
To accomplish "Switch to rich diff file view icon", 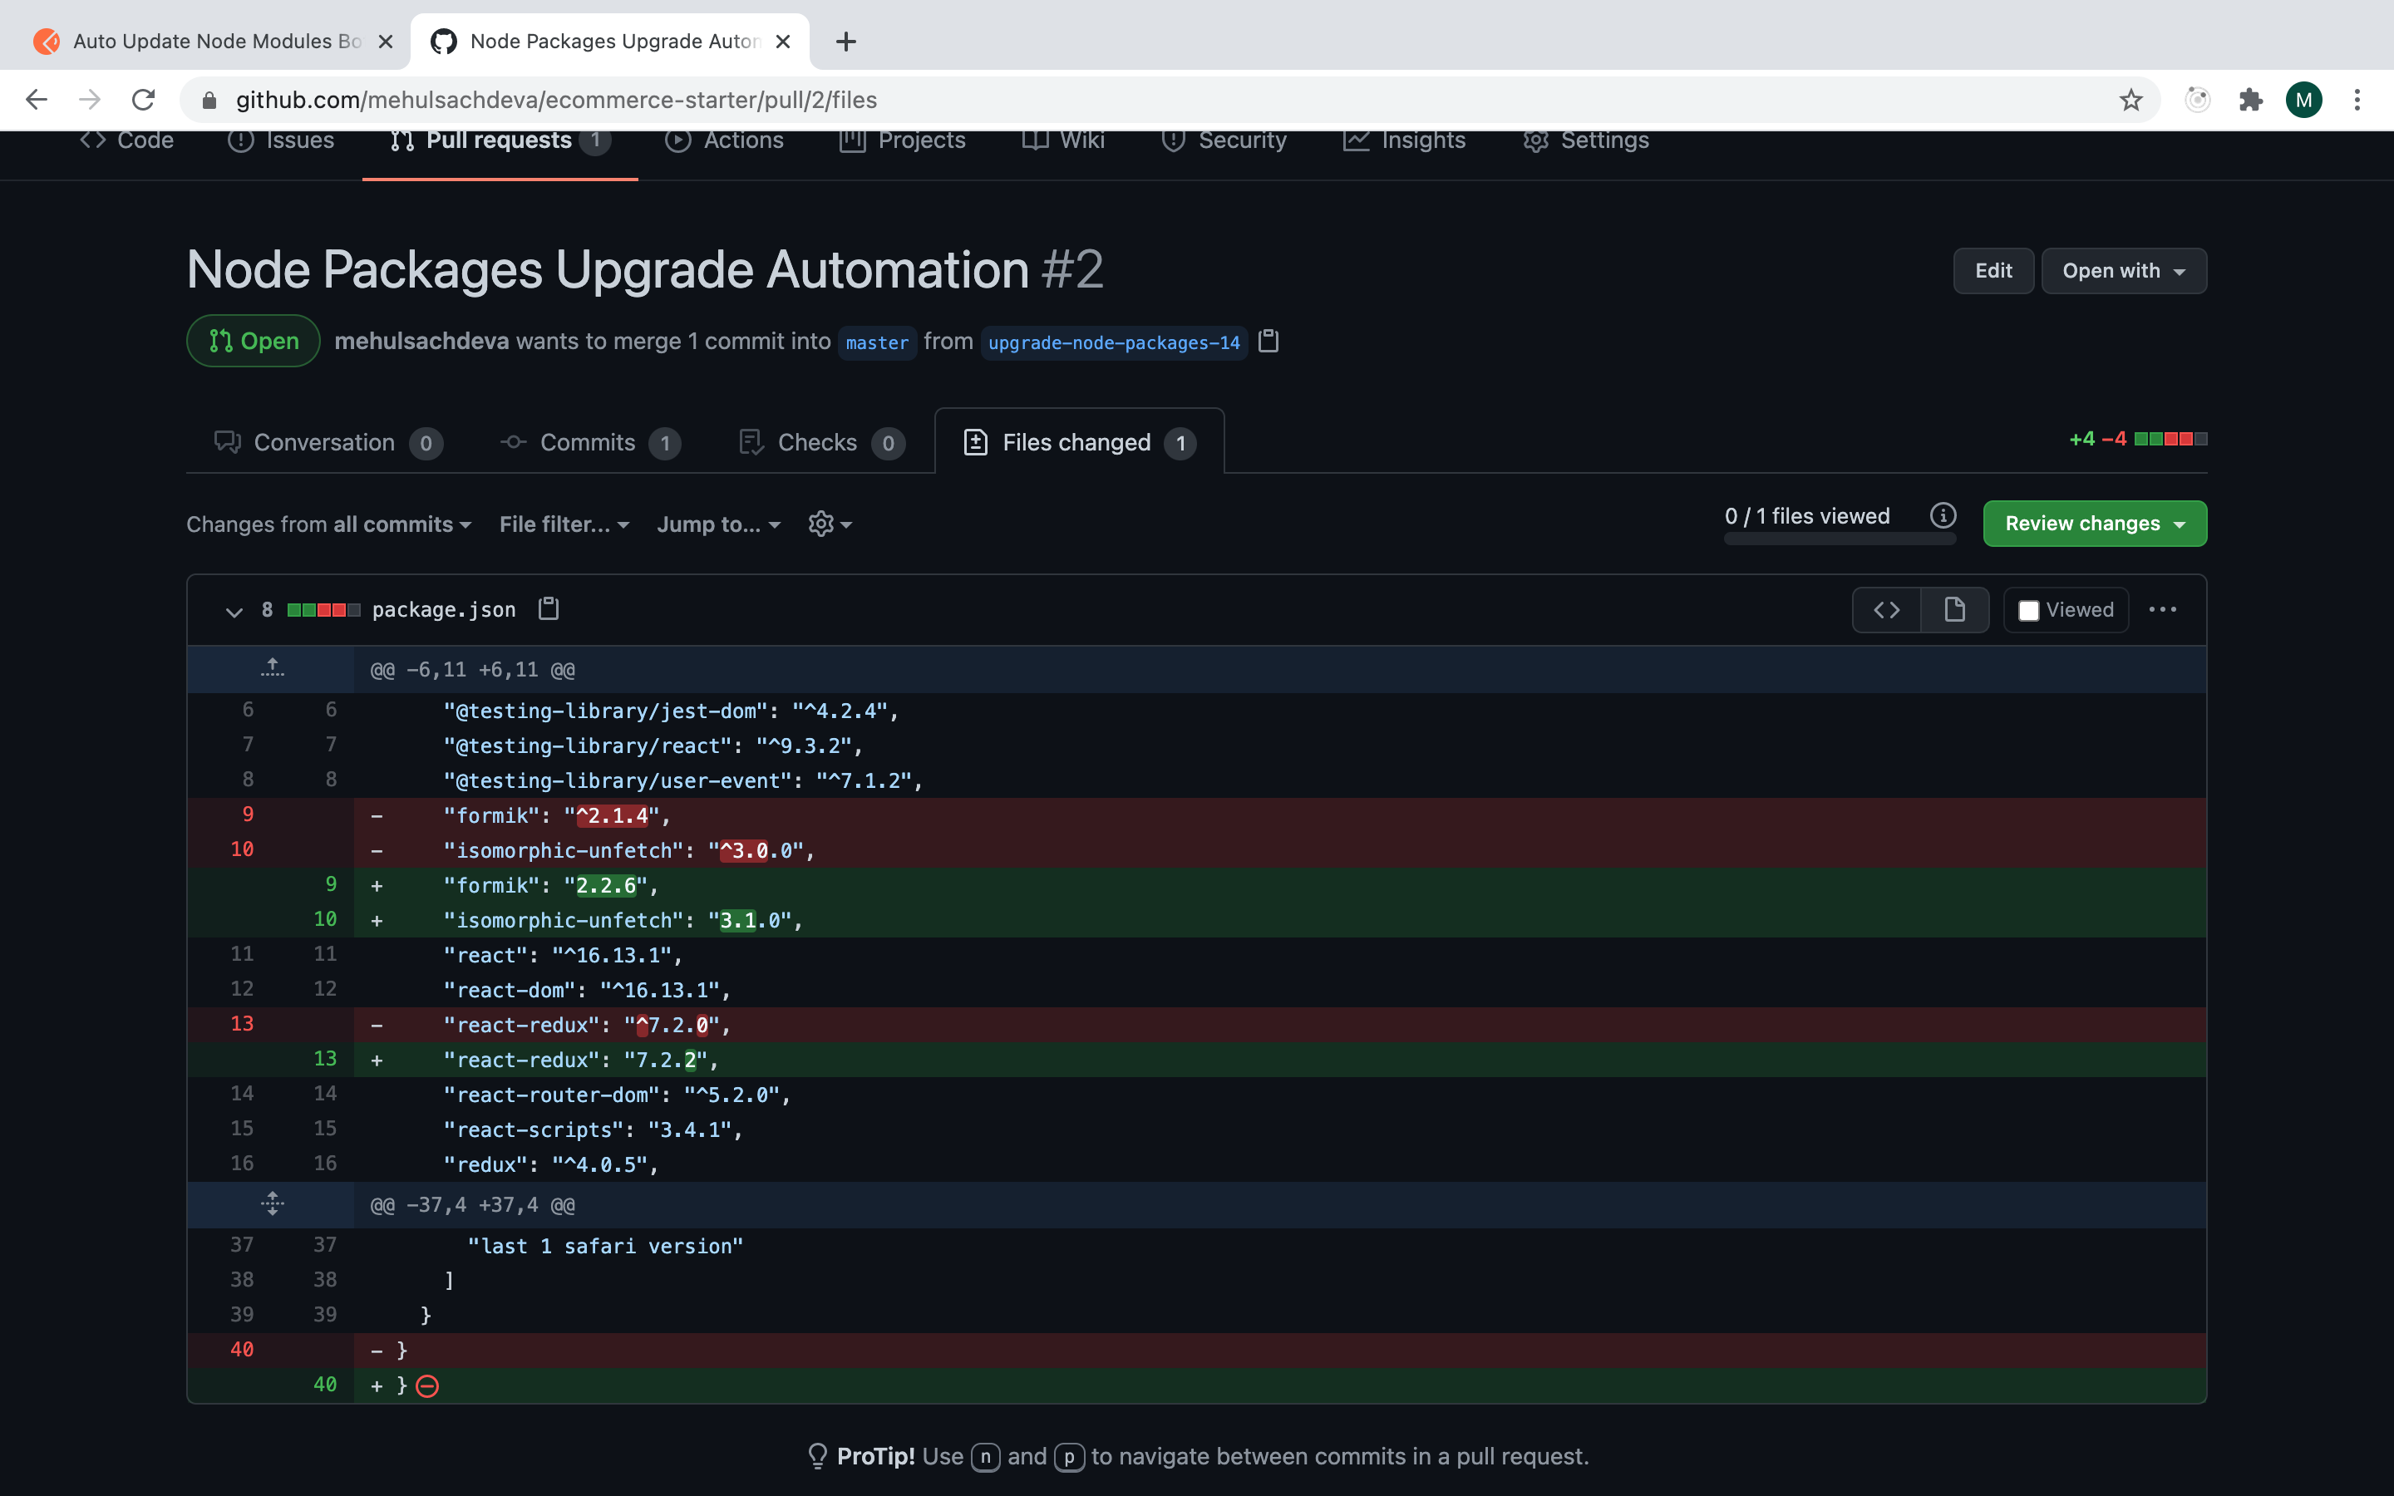I will [x=1953, y=609].
